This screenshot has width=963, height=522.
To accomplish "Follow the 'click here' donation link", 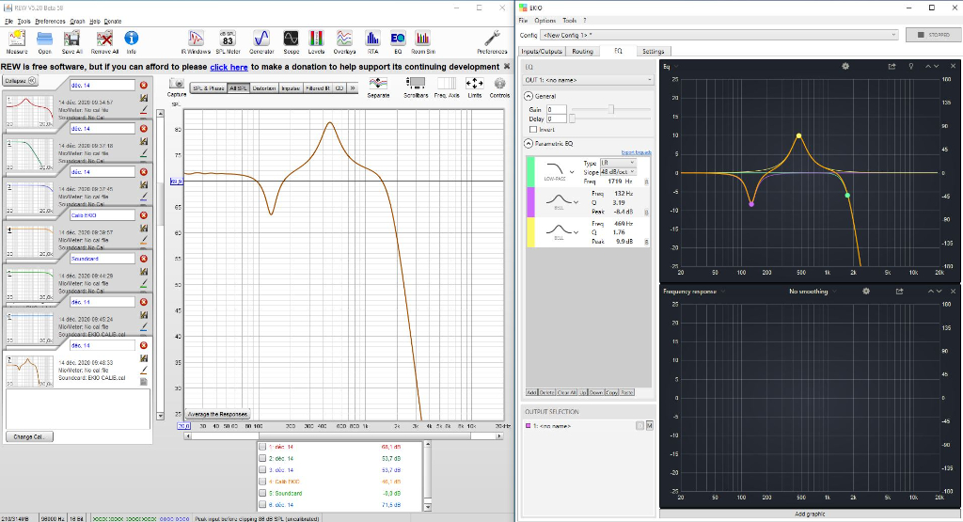I will (229, 68).
